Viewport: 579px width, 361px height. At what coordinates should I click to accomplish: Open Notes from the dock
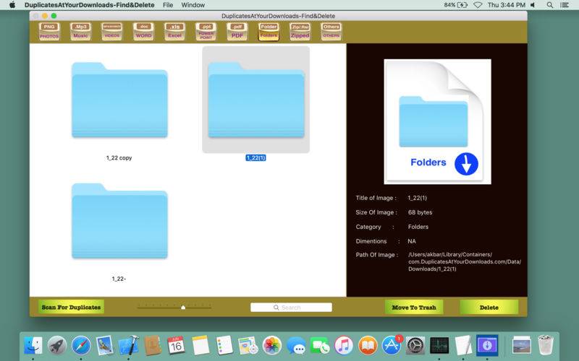point(200,346)
